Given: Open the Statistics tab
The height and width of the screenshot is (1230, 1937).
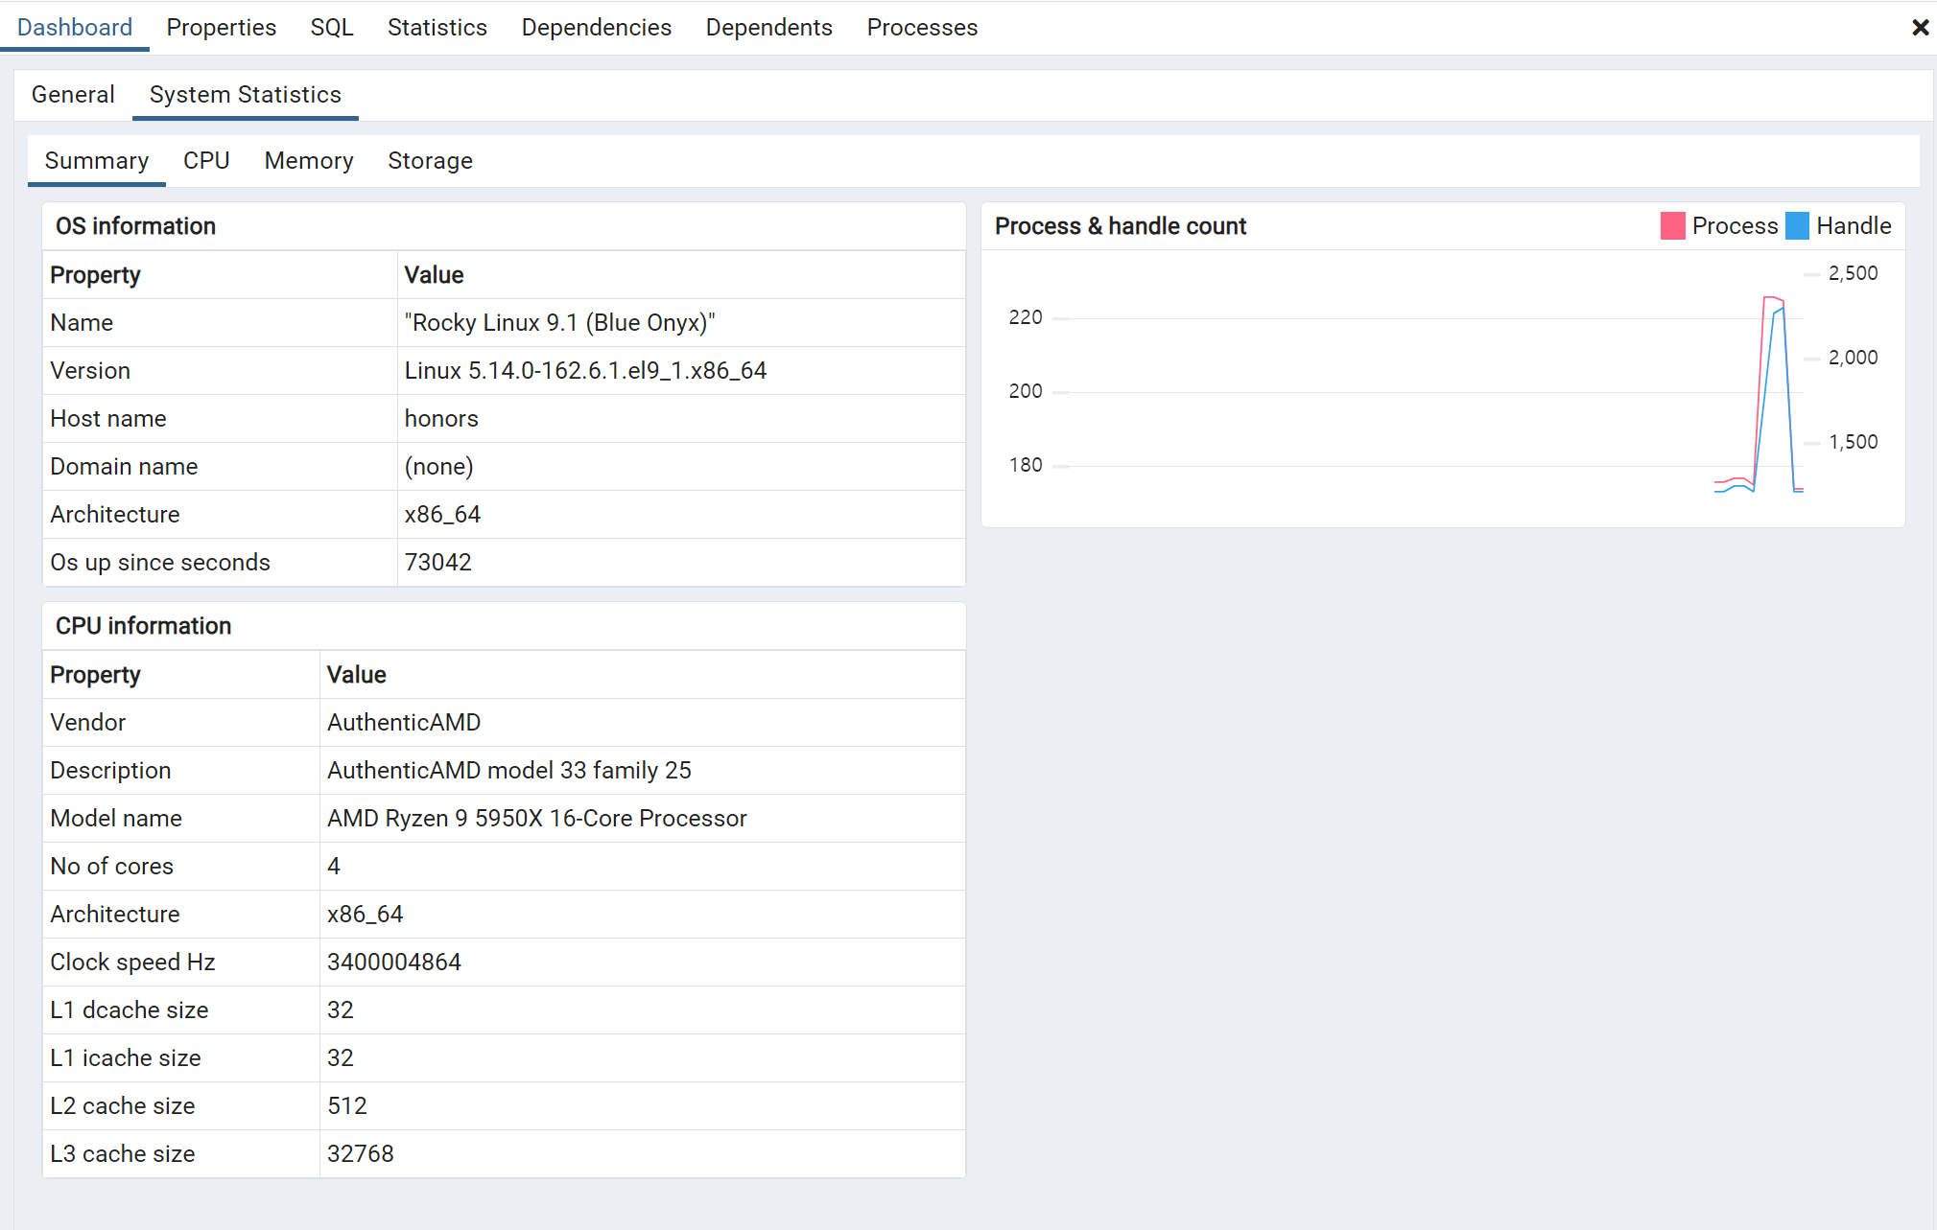Looking at the screenshot, I should click(437, 28).
